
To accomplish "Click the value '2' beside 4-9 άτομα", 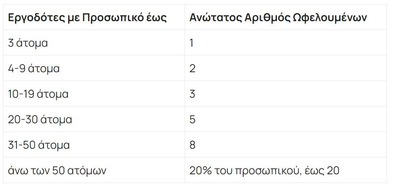I will click(x=192, y=69).
